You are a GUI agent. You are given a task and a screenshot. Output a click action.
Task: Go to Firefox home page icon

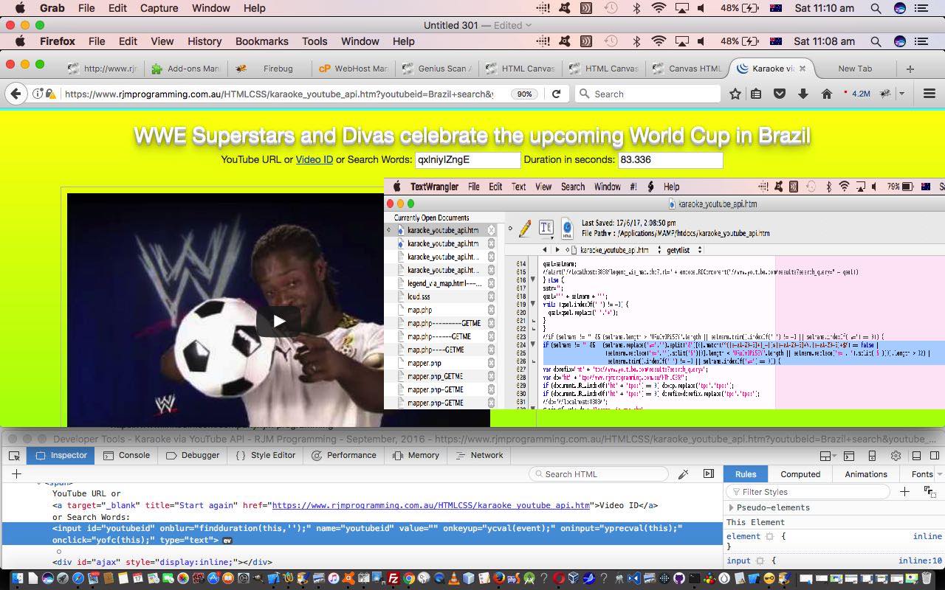click(827, 94)
